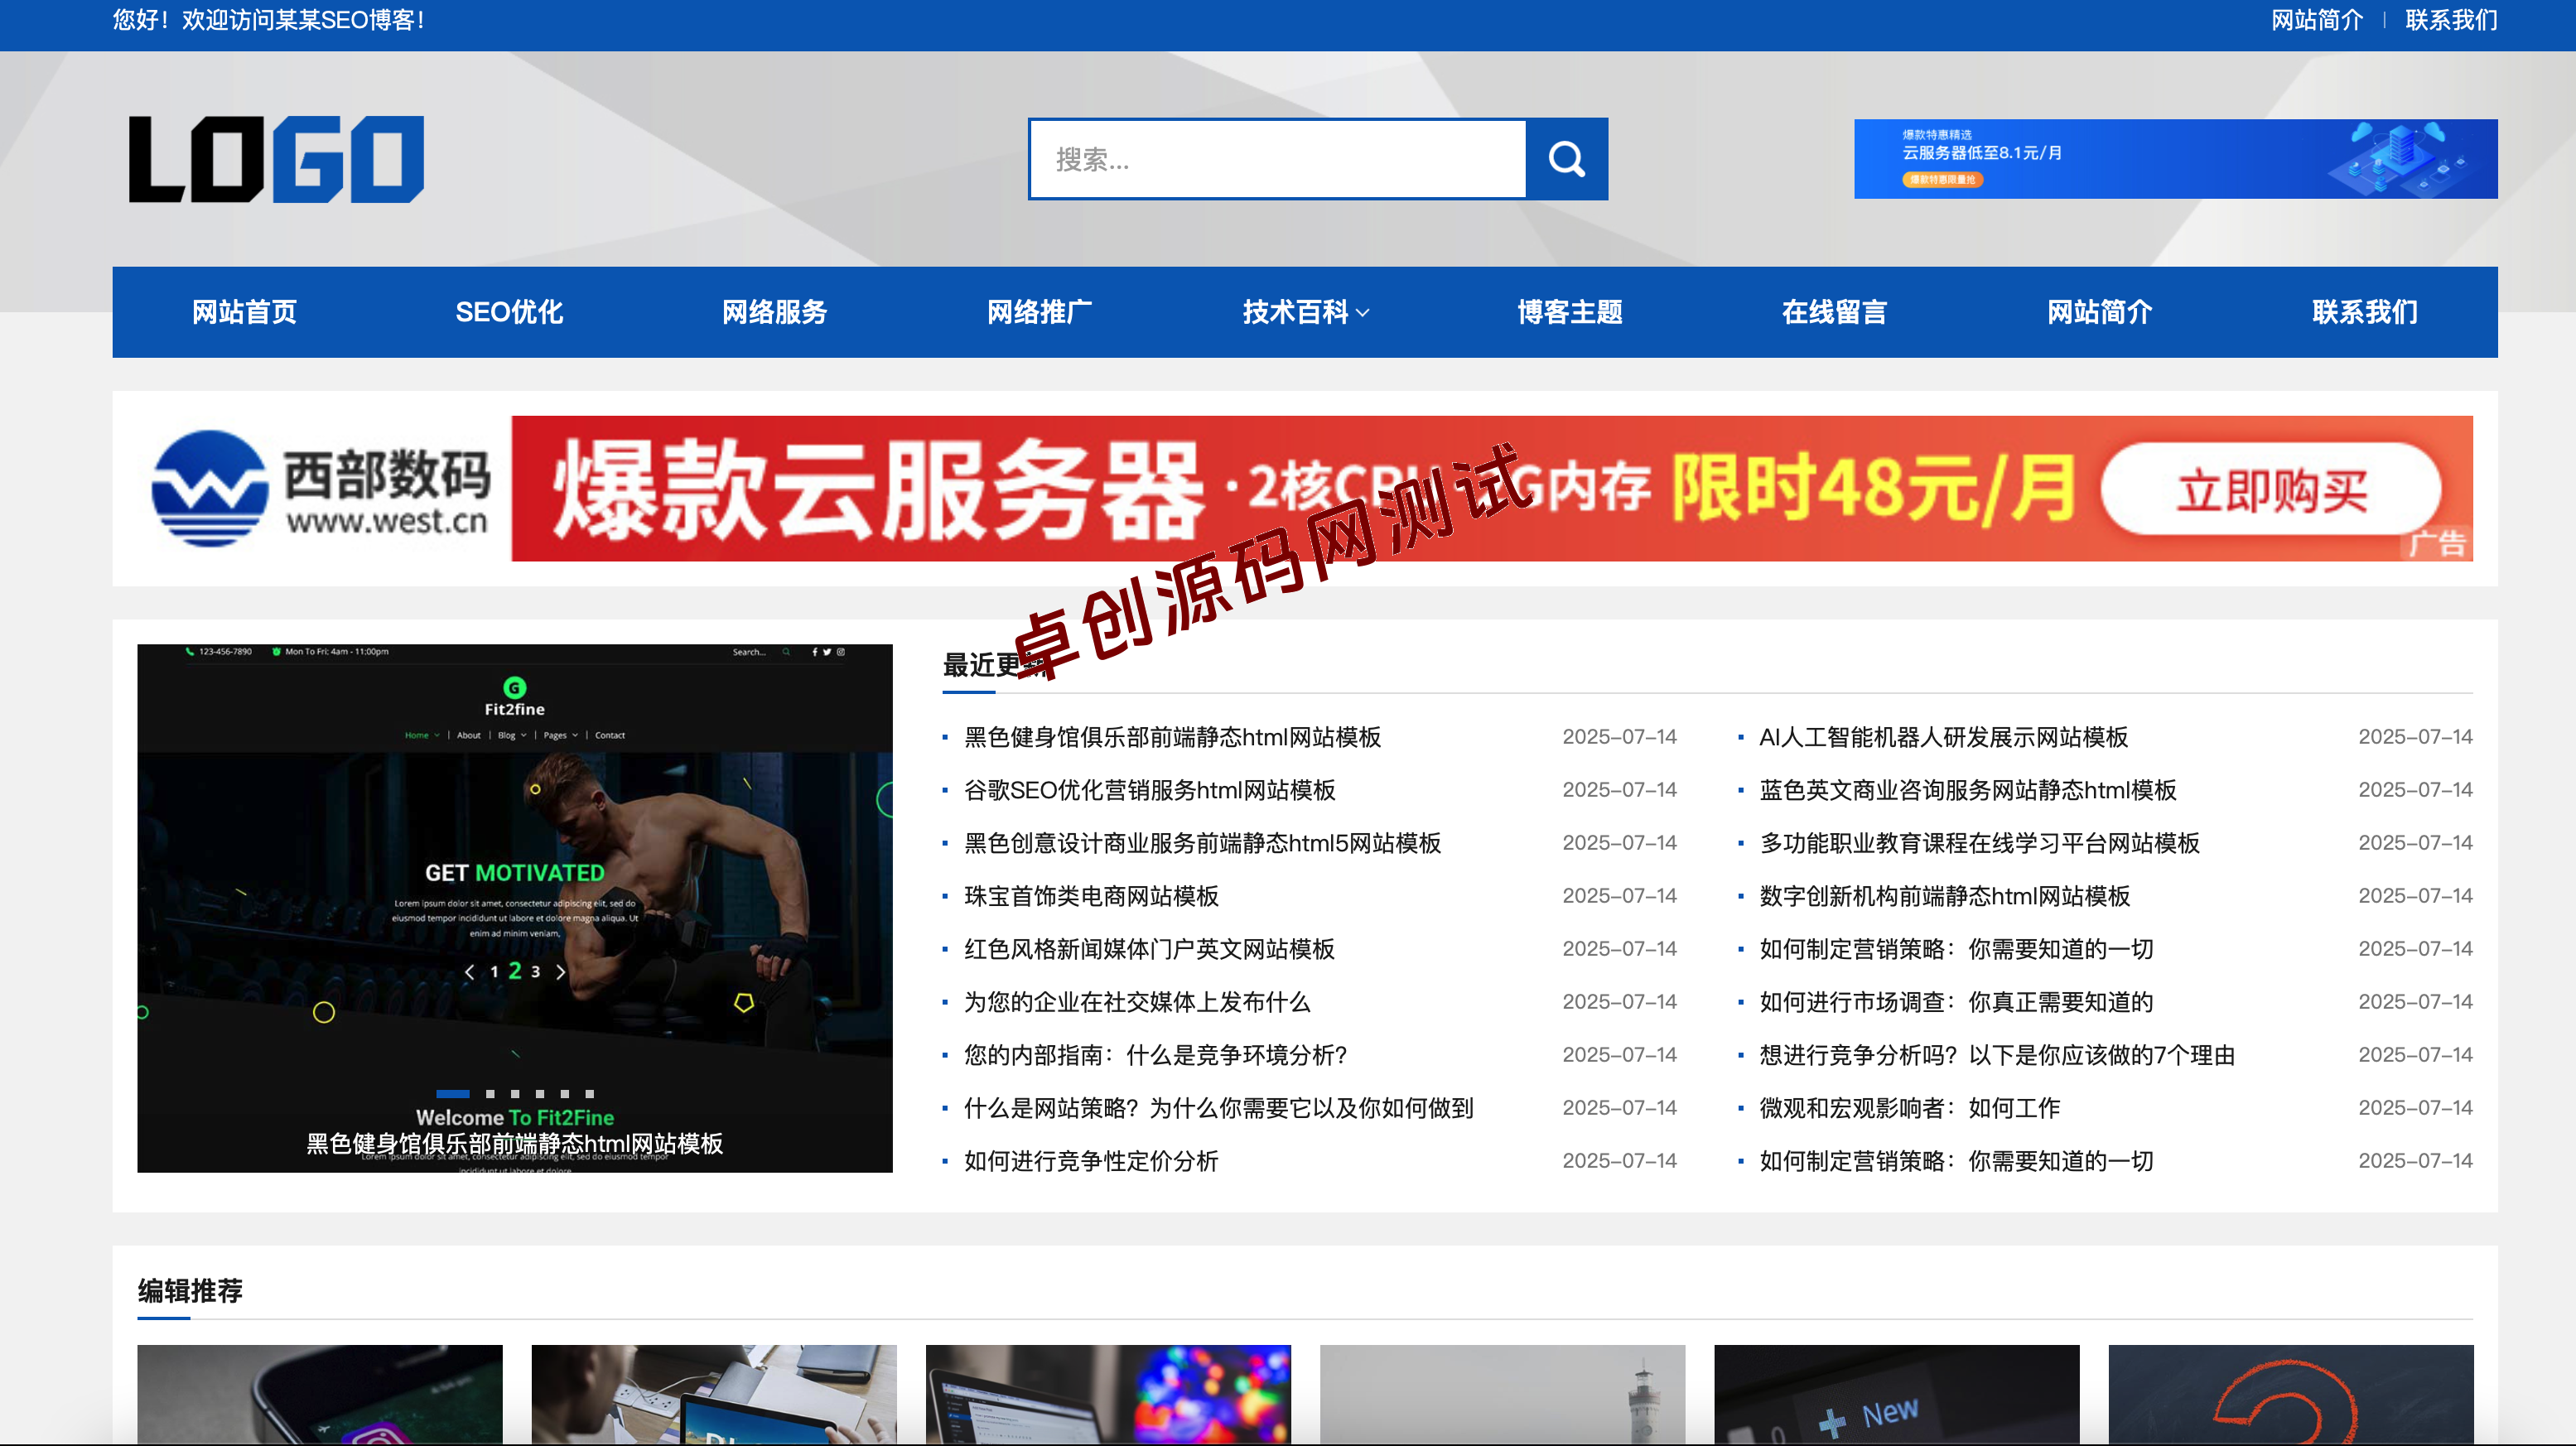Open article 什么是网站策略？为什么你需要它以及你如何做到

tap(1219, 1108)
